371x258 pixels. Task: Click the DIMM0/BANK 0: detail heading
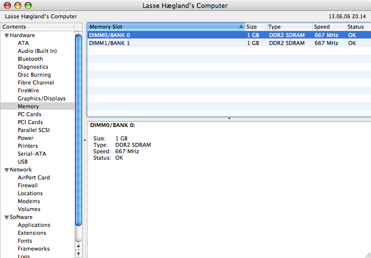[112, 126]
